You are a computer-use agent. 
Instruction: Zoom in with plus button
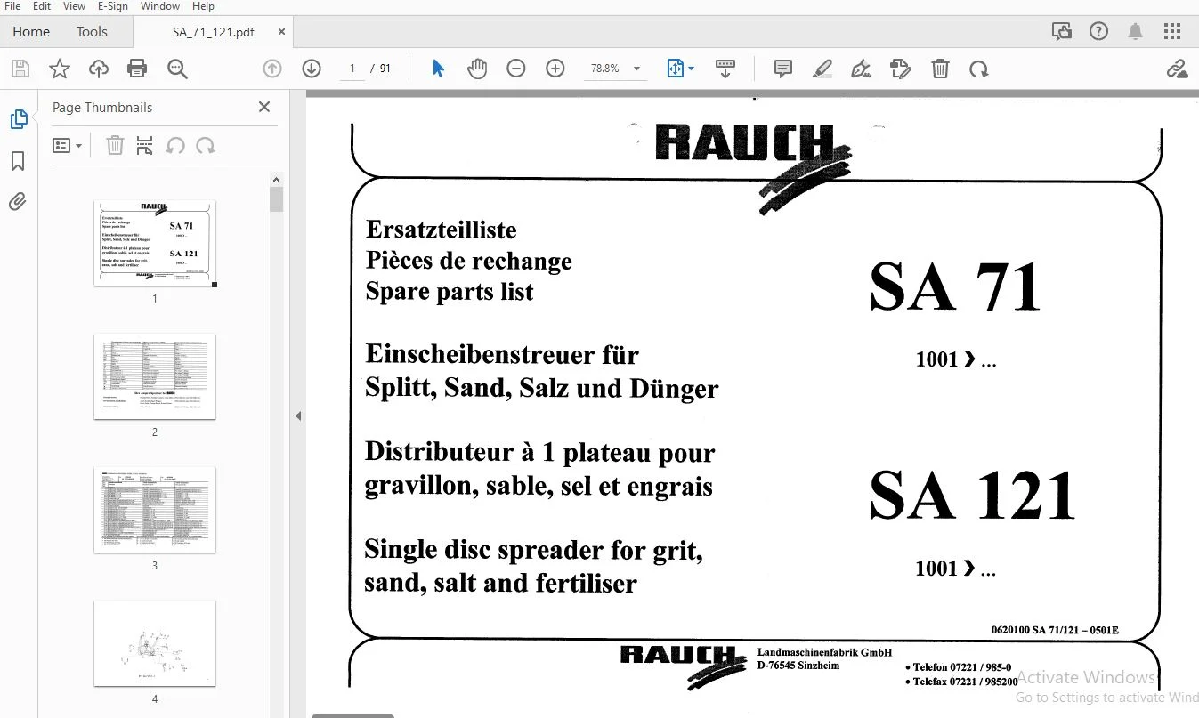[555, 69]
